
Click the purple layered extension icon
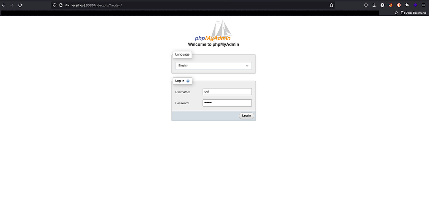click(x=415, y=5)
